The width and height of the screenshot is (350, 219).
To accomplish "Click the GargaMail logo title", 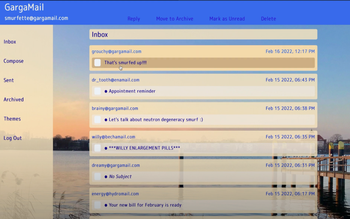I will click(x=24, y=7).
